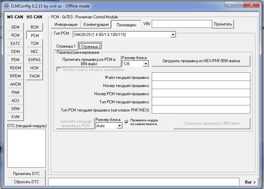Click the Номер PCM текущей прошивки field

click(x=201, y=93)
